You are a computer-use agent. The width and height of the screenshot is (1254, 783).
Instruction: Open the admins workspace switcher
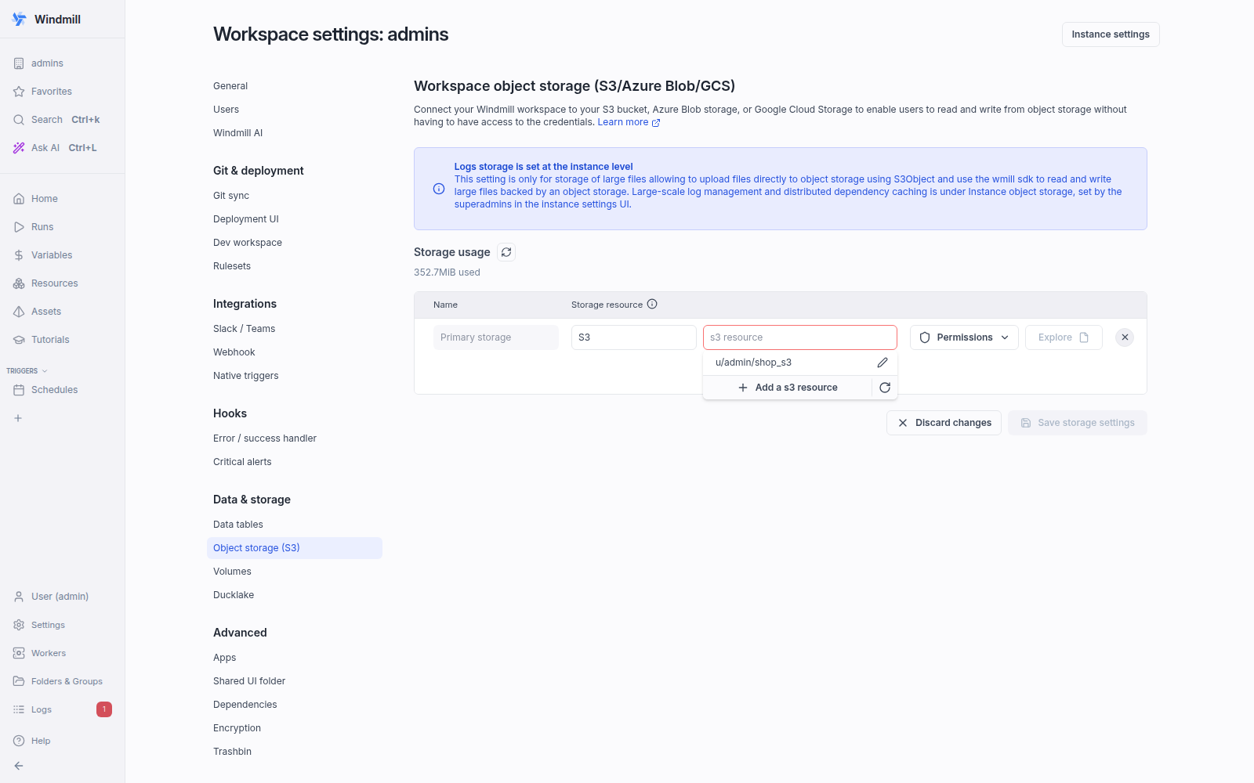(62, 63)
